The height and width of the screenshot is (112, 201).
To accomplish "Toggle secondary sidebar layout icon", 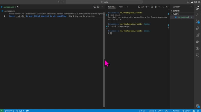I will point(195,2).
